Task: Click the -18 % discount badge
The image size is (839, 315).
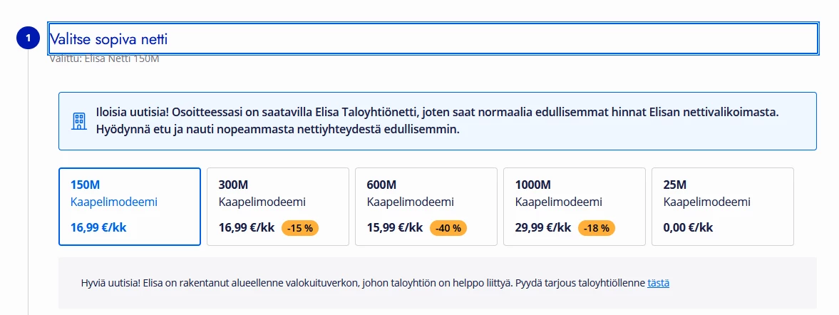Action: point(597,228)
